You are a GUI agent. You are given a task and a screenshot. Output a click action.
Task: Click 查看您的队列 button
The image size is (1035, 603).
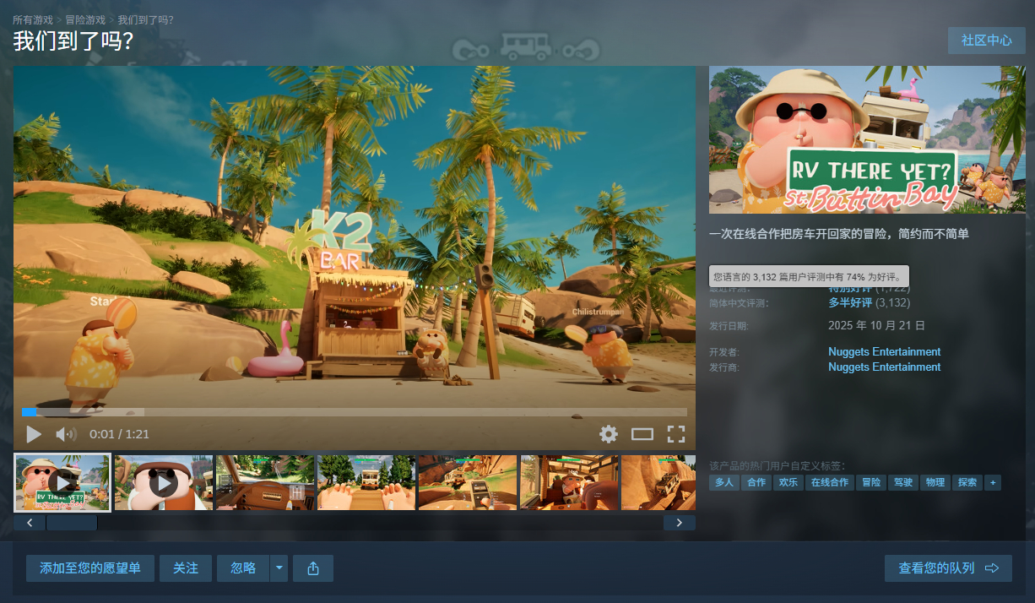click(x=948, y=568)
